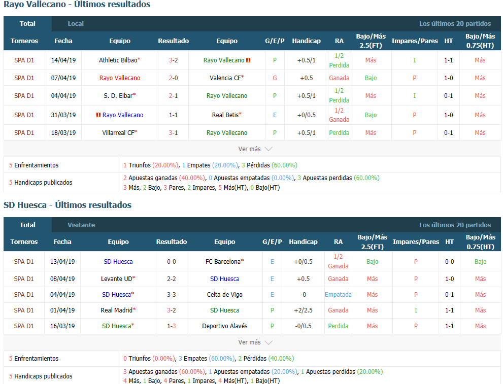Open Deportivo Alavés team link
The width and height of the screenshot is (503, 384).
(x=224, y=326)
